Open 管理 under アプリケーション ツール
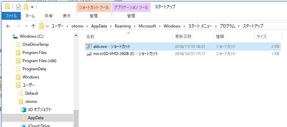 click(131, 16)
